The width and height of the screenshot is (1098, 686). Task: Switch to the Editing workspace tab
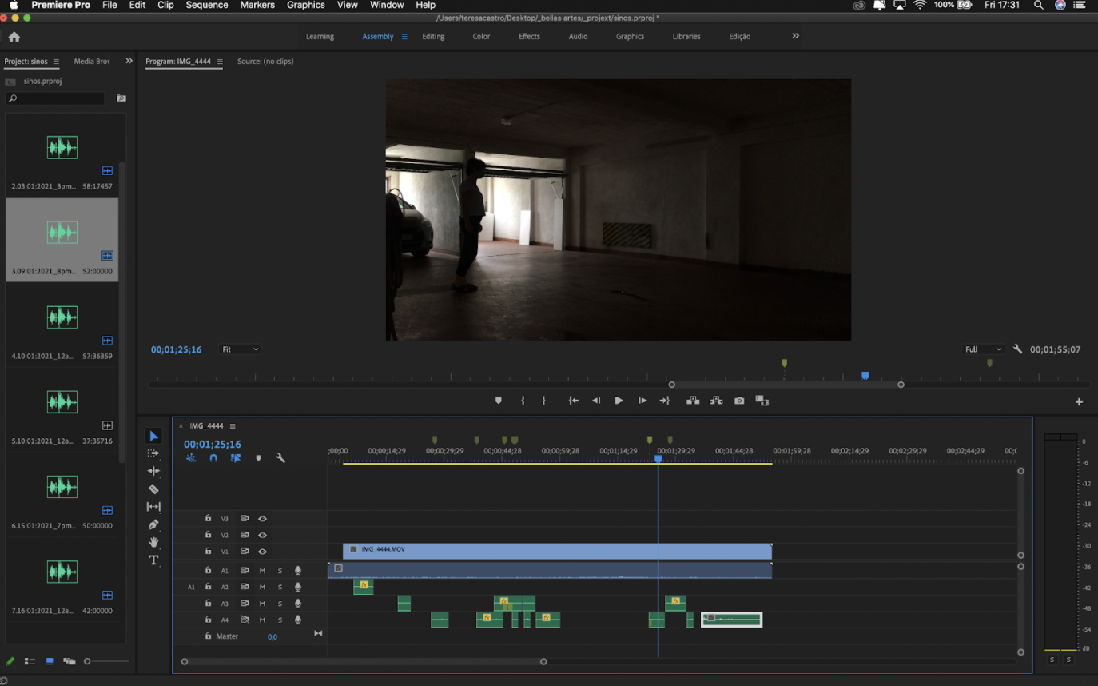[x=433, y=37]
